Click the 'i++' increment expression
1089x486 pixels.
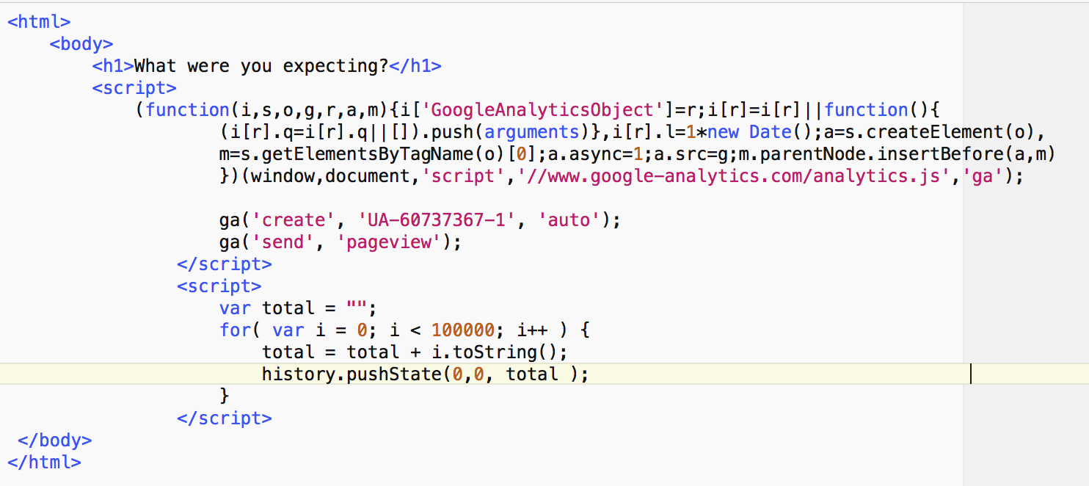point(532,330)
